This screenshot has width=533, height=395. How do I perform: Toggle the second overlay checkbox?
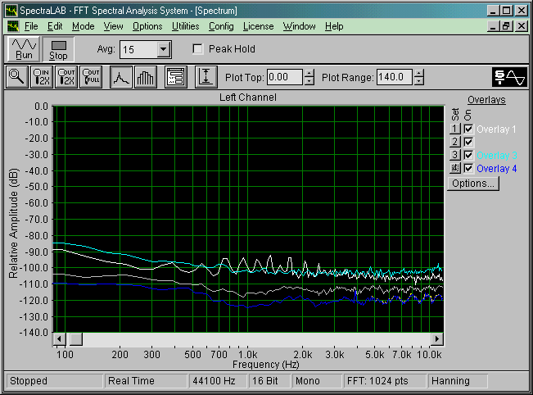tap(468, 142)
